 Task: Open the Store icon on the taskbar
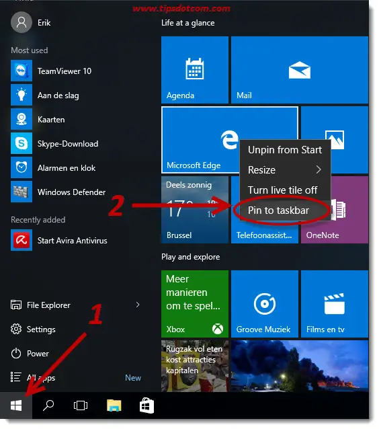[146, 405]
